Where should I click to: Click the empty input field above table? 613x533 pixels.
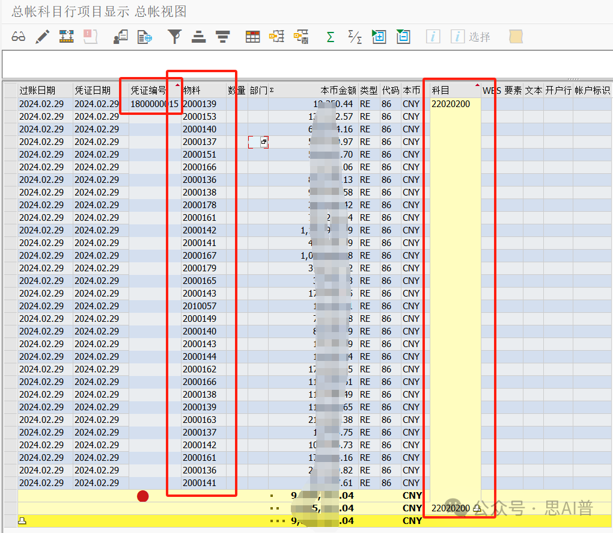pyautogui.click(x=306, y=64)
